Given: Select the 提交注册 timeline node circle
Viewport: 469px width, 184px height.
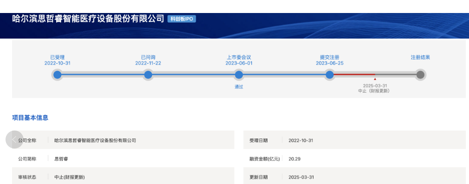Looking at the screenshot, I should (330, 74).
